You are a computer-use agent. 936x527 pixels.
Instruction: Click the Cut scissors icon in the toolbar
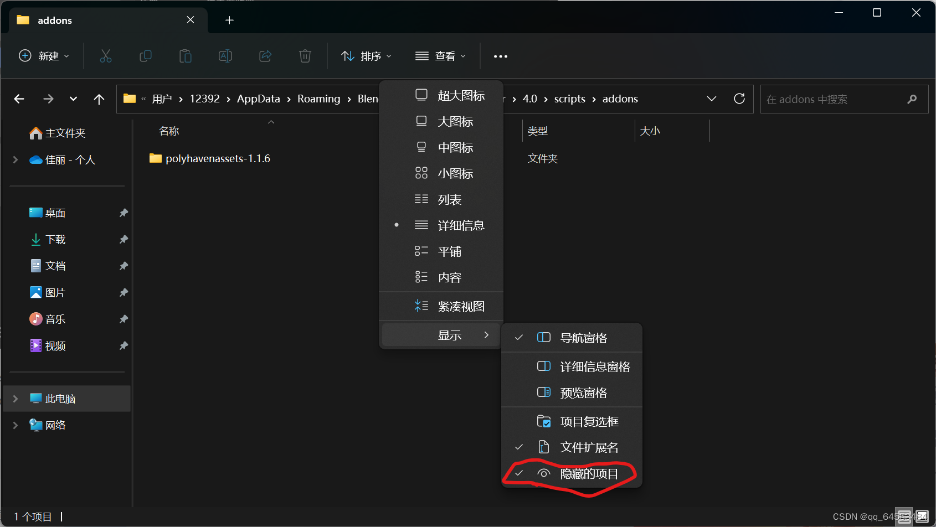(x=105, y=56)
